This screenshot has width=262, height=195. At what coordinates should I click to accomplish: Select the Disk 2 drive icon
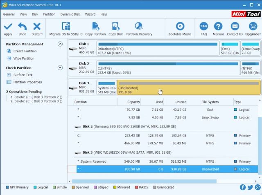click(73, 68)
